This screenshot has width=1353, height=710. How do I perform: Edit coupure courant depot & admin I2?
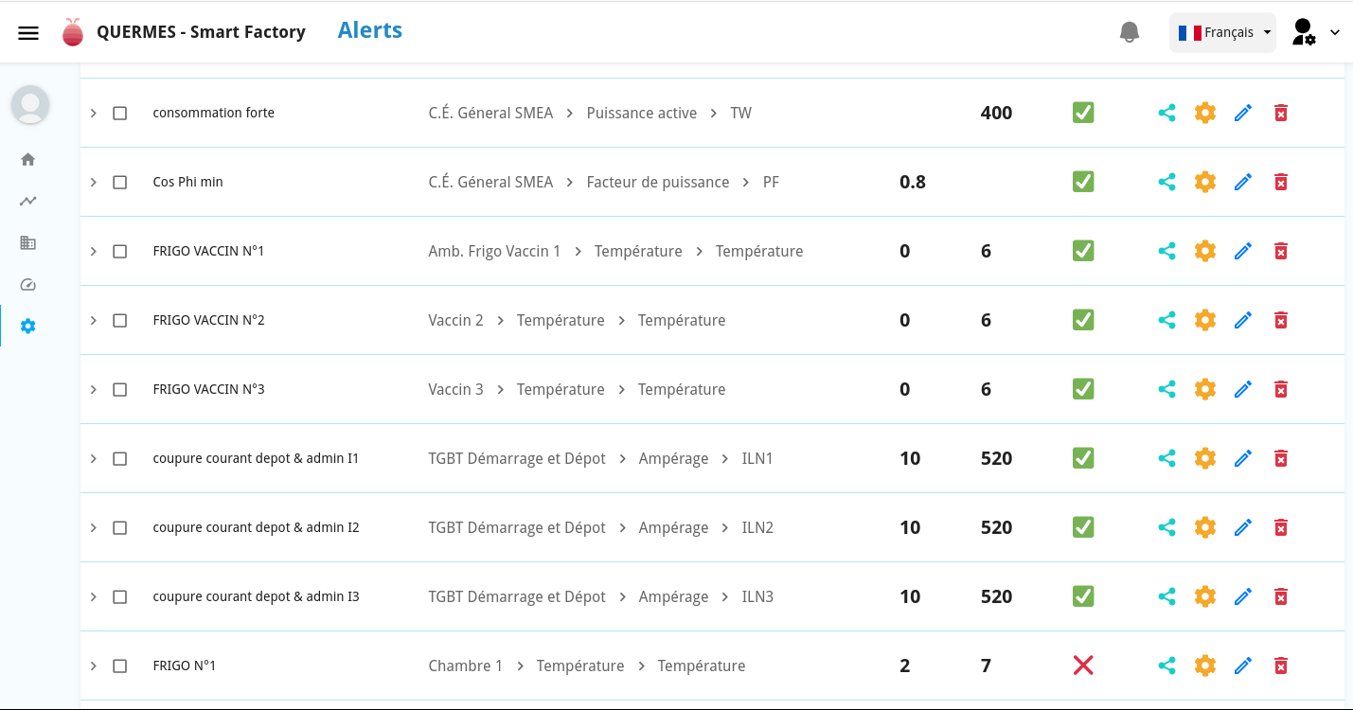1242,527
